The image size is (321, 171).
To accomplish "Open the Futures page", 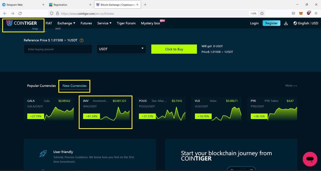I will pos(86,23).
